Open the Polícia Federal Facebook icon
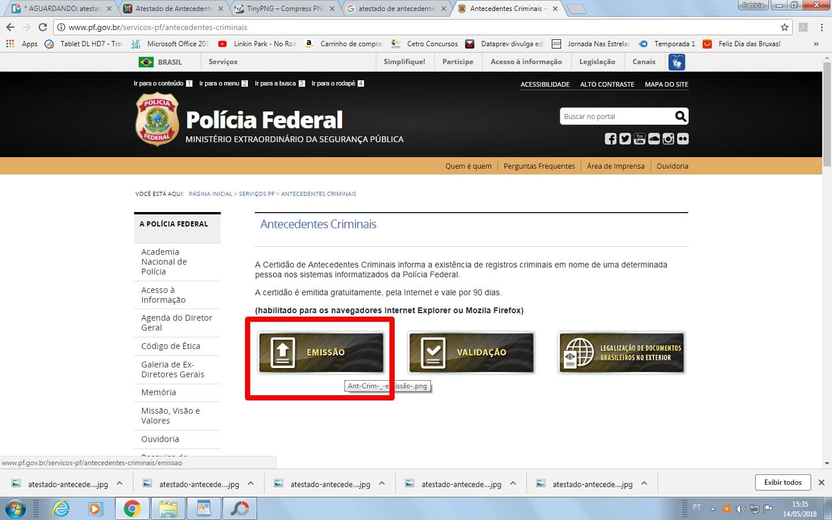832x520 pixels. [611, 139]
